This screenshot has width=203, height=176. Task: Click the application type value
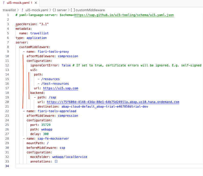pyautogui.click(x=37, y=38)
